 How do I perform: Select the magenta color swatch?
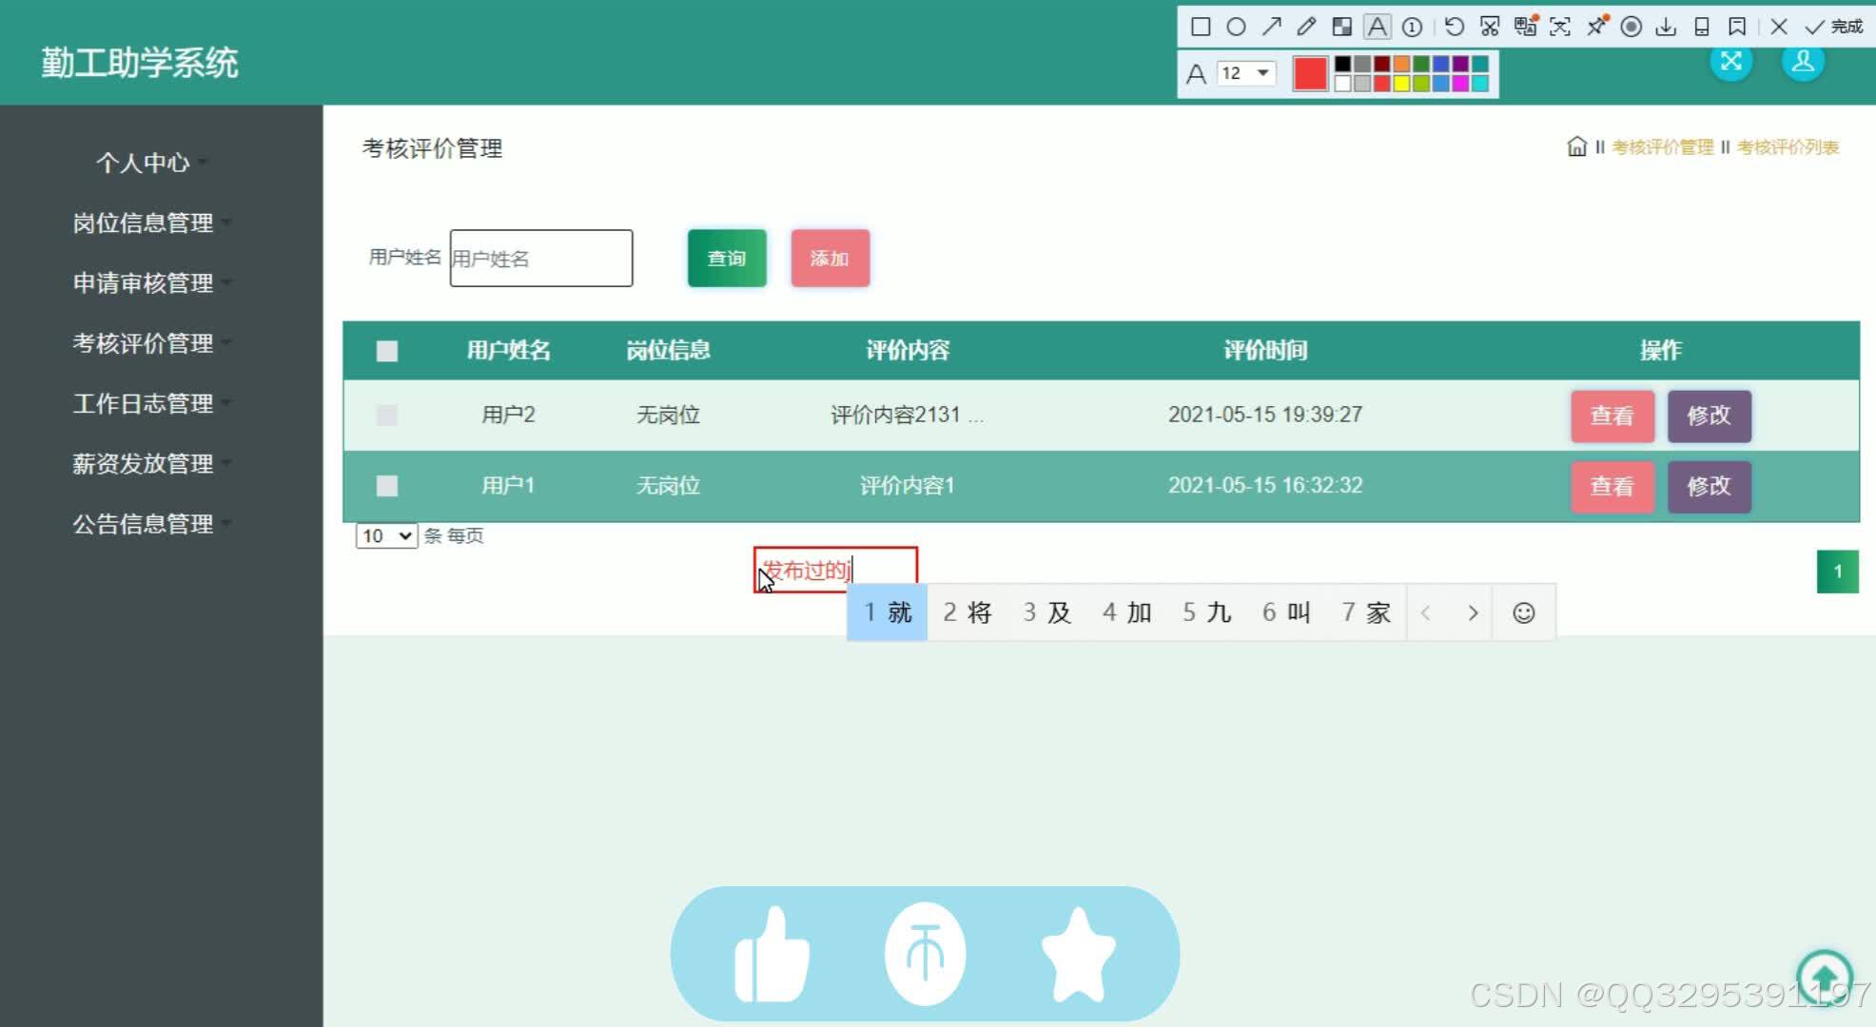pyautogui.click(x=1460, y=83)
